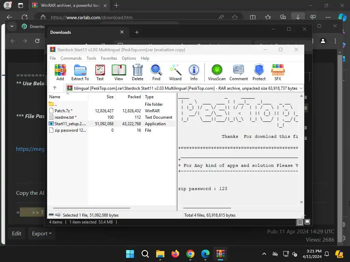Click the Chrome back arrow
The width and height of the screenshot is (350, 262).
(13, 41)
